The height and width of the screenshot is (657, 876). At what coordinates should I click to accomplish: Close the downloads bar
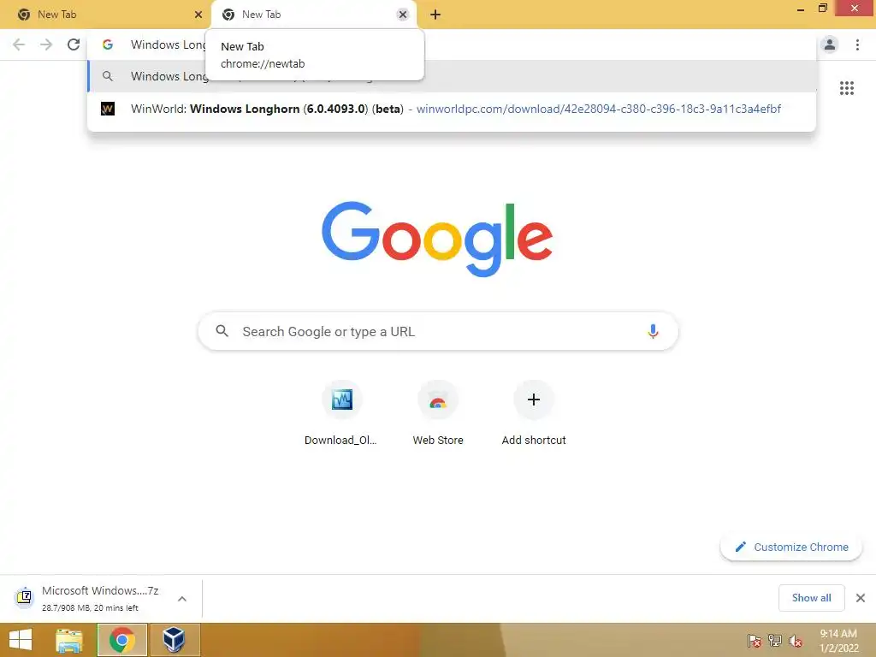click(x=861, y=598)
